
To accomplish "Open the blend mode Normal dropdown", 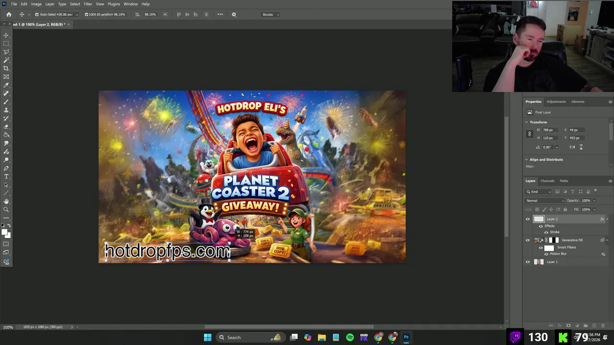I will (x=545, y=201).
